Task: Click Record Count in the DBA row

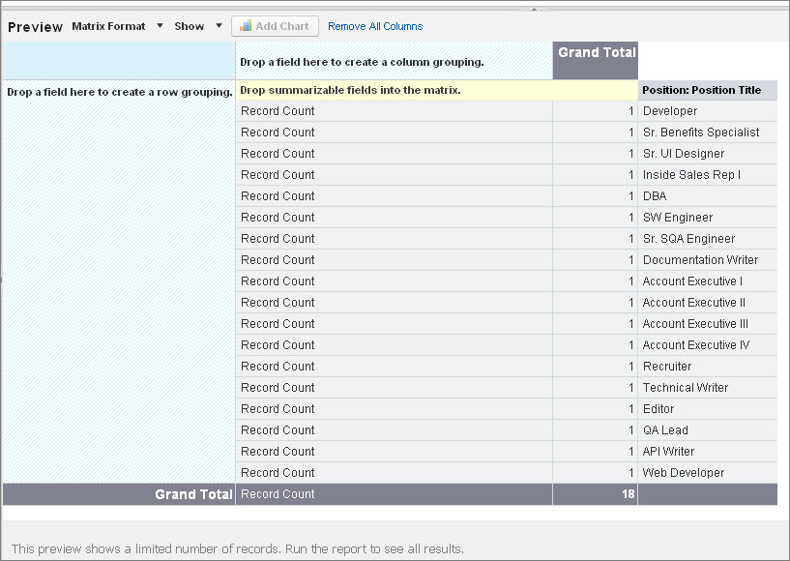Action: (x=278, y=196)
